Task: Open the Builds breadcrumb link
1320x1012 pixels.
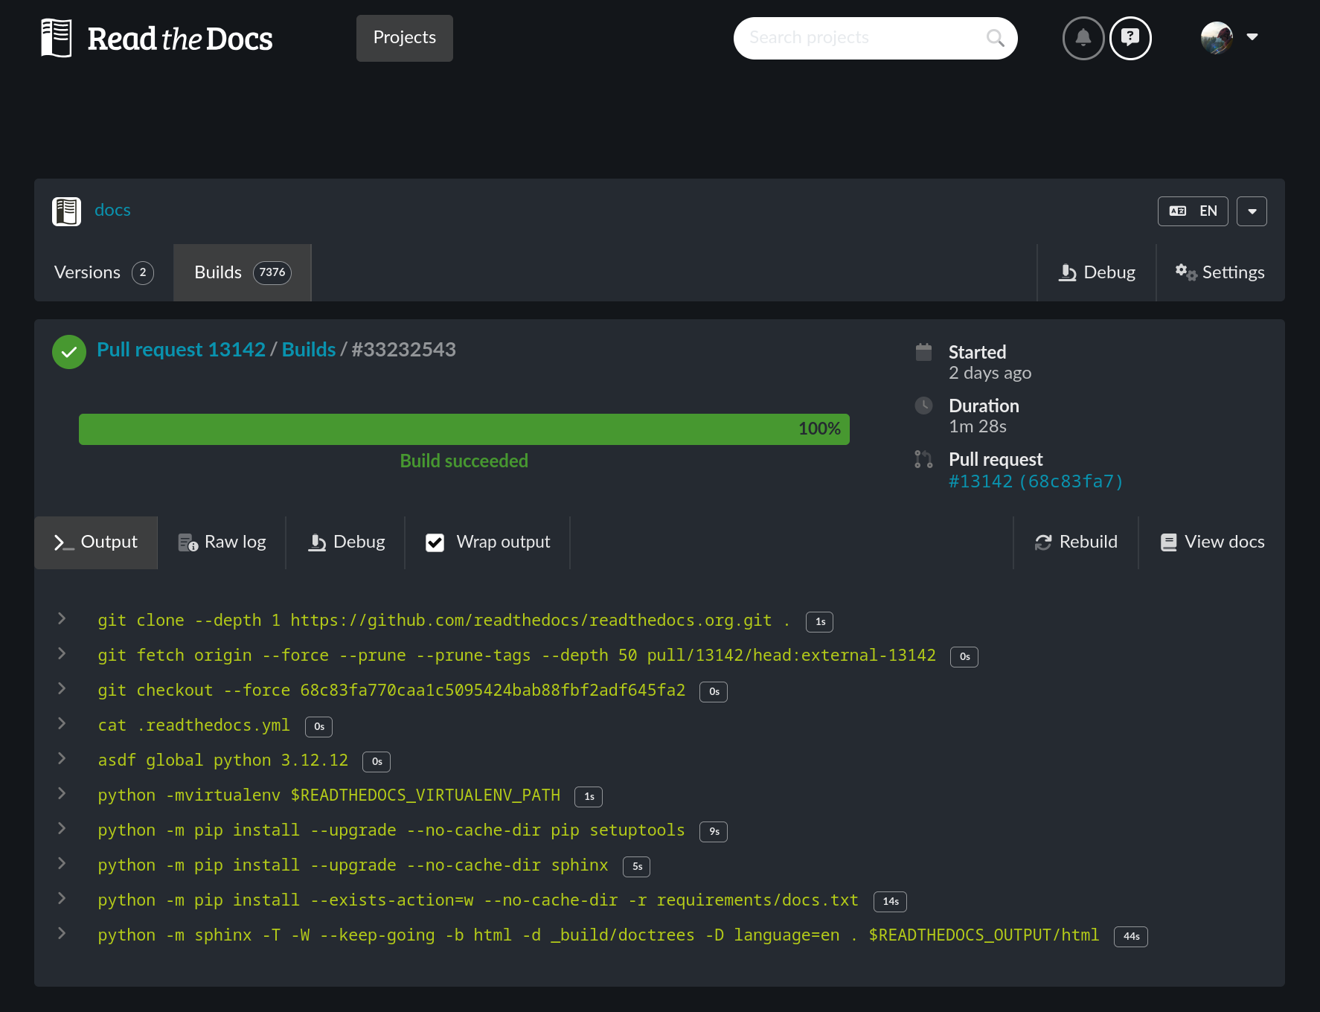Action: tap(309, 350)
